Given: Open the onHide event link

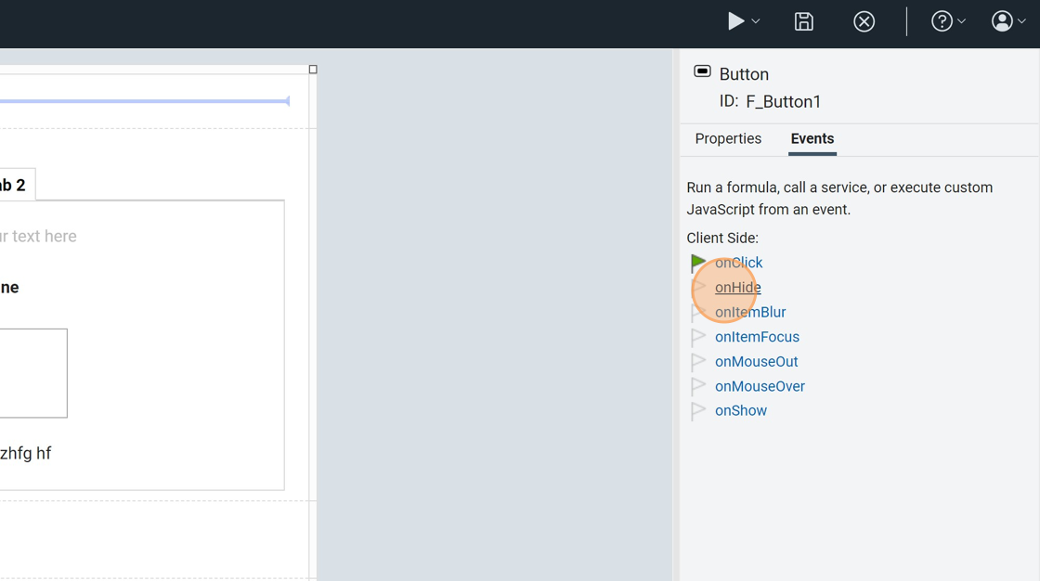Looking at the screenshot, I should pyautogui.click(x=737, y=288).
